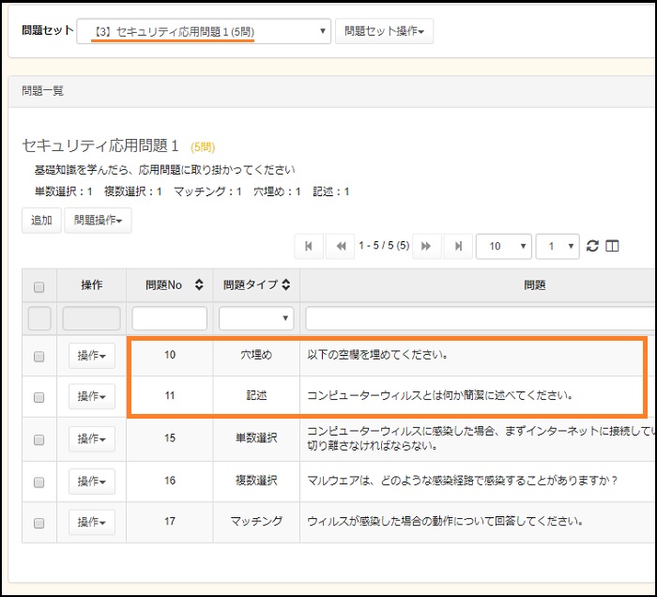Sort by 問題タイプ column arrows
This screenshot has width=657, height=597.
tap(285, 285)
